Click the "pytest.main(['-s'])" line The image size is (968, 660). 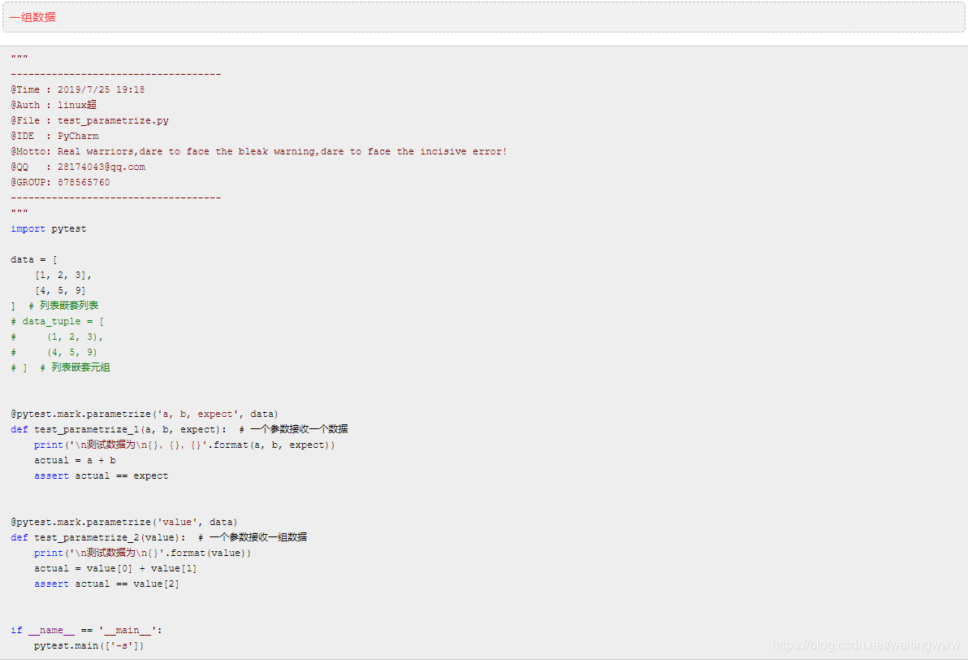pyautogui.click(x=89, y=646)
